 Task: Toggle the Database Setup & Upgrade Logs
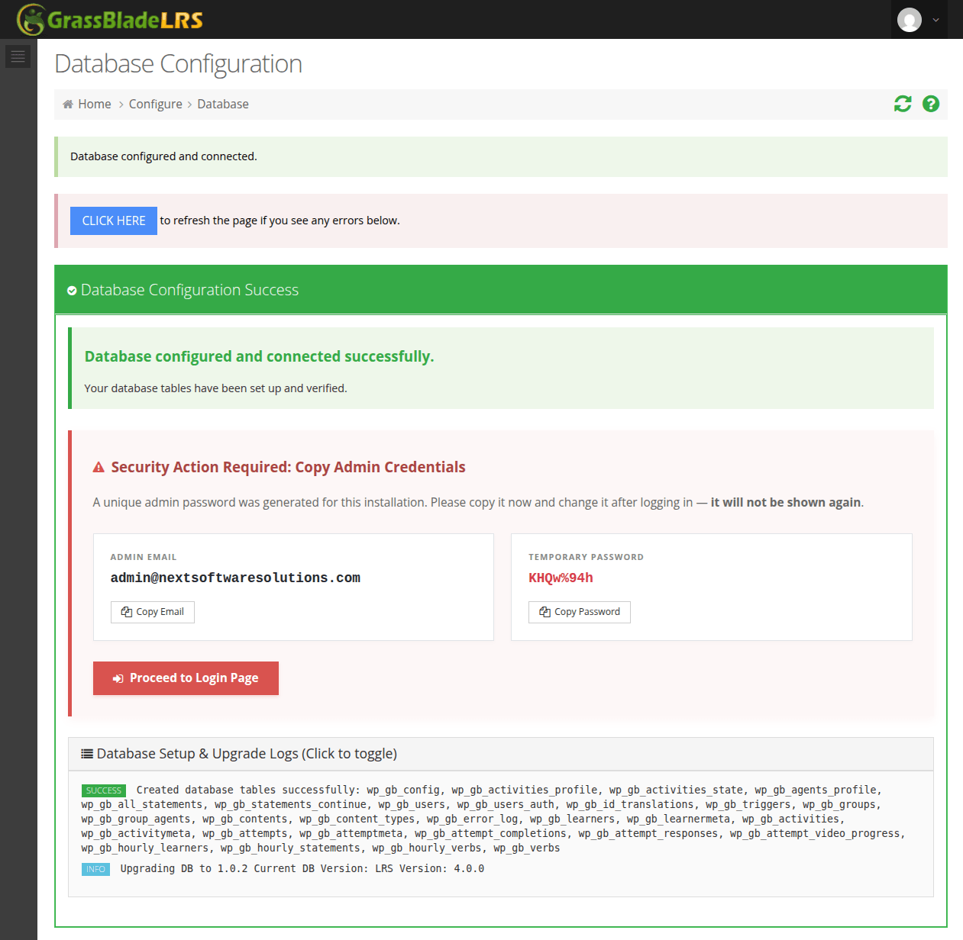[501, 754]
